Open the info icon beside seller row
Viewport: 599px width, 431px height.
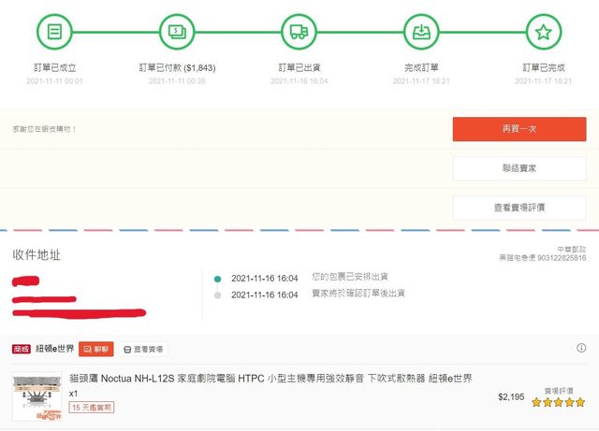[x=581, y=348]
